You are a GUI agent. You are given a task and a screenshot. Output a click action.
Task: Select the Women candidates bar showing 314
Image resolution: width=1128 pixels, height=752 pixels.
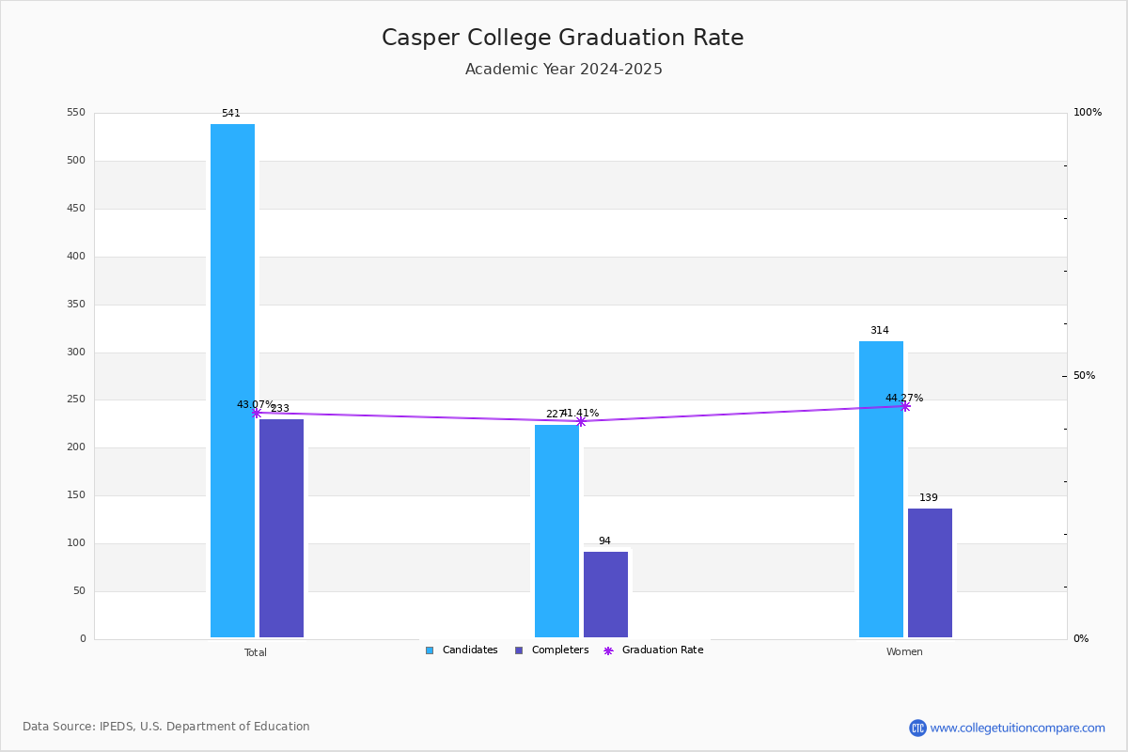[881, 489]
